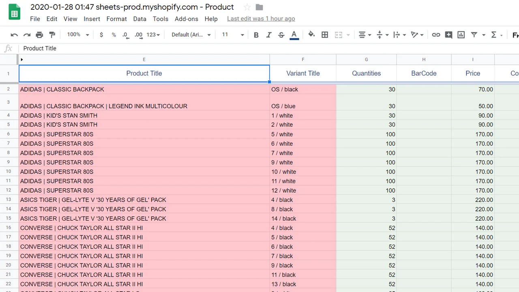
Task: Open the Add-ons menu
Action: coord(187,19)
